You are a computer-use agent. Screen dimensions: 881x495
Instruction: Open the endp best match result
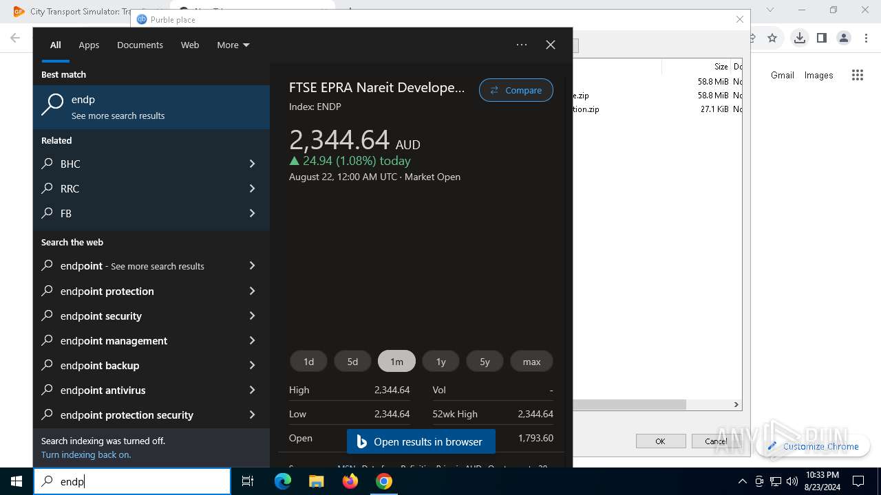(151, 107)
